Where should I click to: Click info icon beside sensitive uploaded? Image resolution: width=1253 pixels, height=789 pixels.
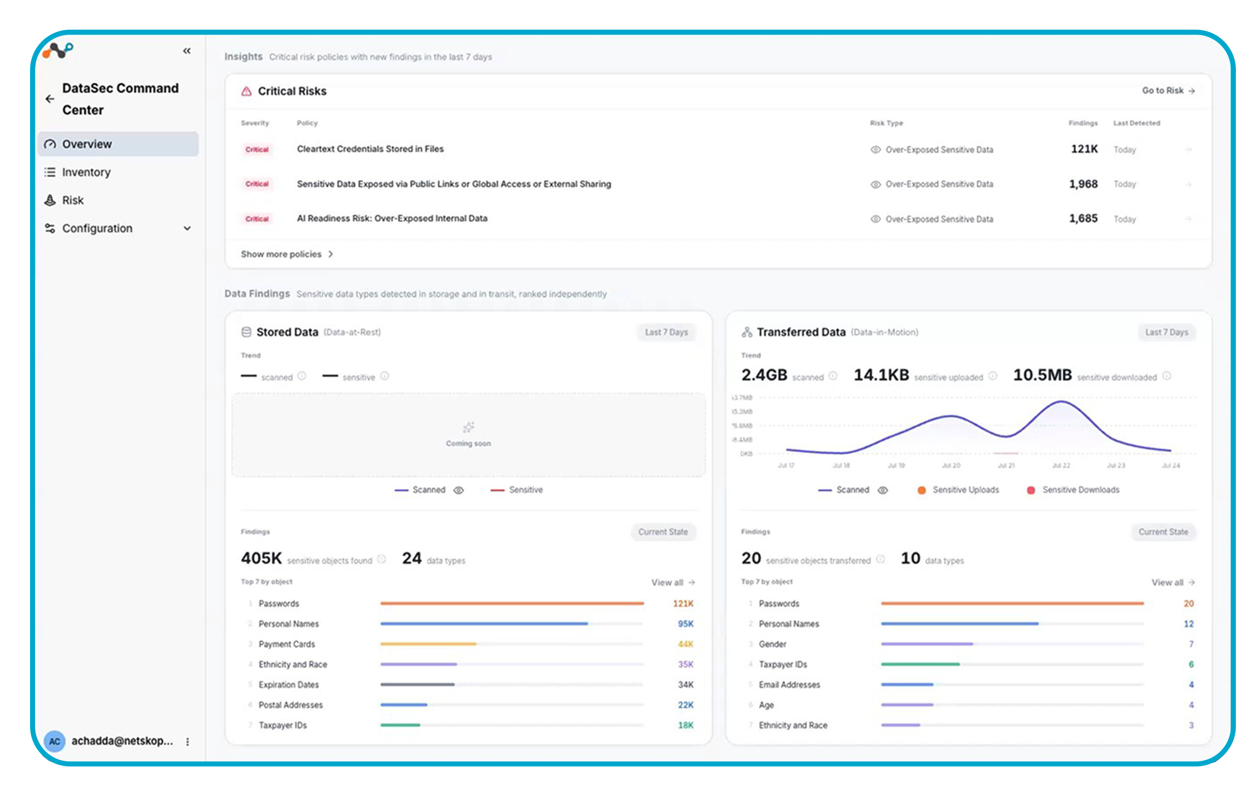pos(993,376)
